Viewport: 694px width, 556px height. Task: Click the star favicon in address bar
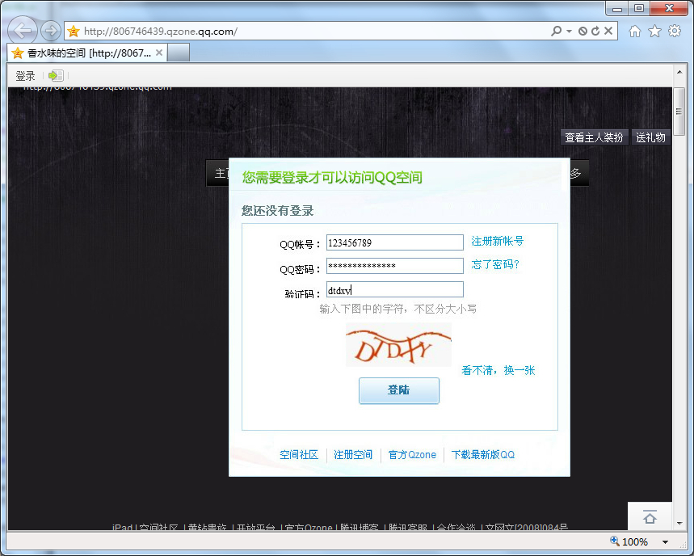click(x=74, y=32)
